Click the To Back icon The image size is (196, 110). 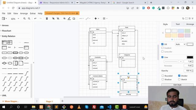point(58,18)
